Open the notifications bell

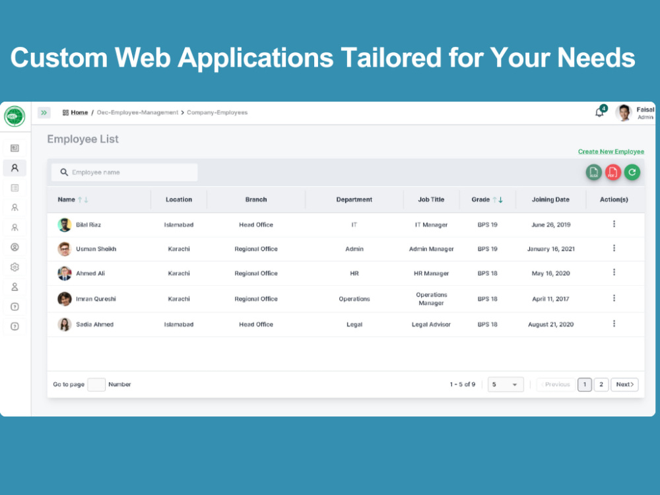pyautogui.click(x=599, y=112)
